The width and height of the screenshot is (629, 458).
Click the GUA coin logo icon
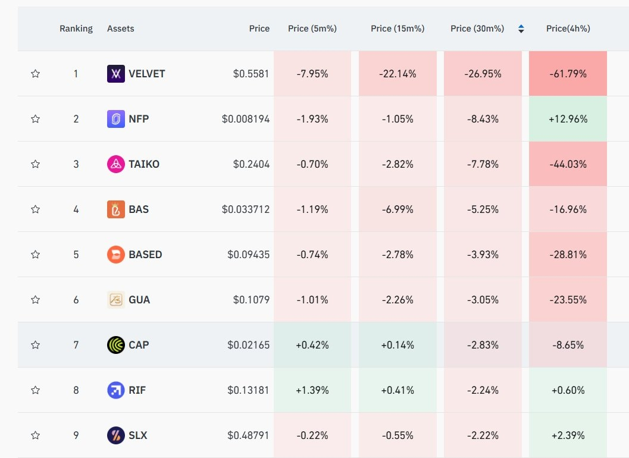point(116,300)
